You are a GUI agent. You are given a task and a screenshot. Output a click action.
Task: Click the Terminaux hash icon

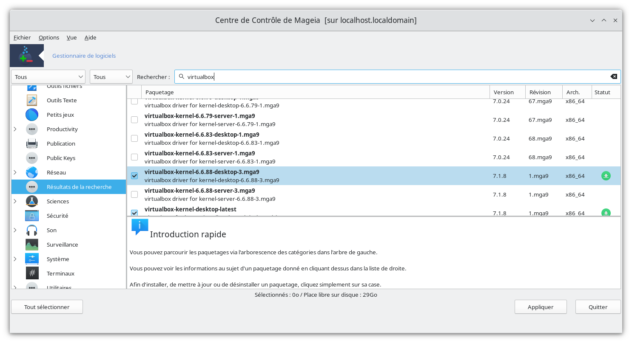click(x=32, y=273)
